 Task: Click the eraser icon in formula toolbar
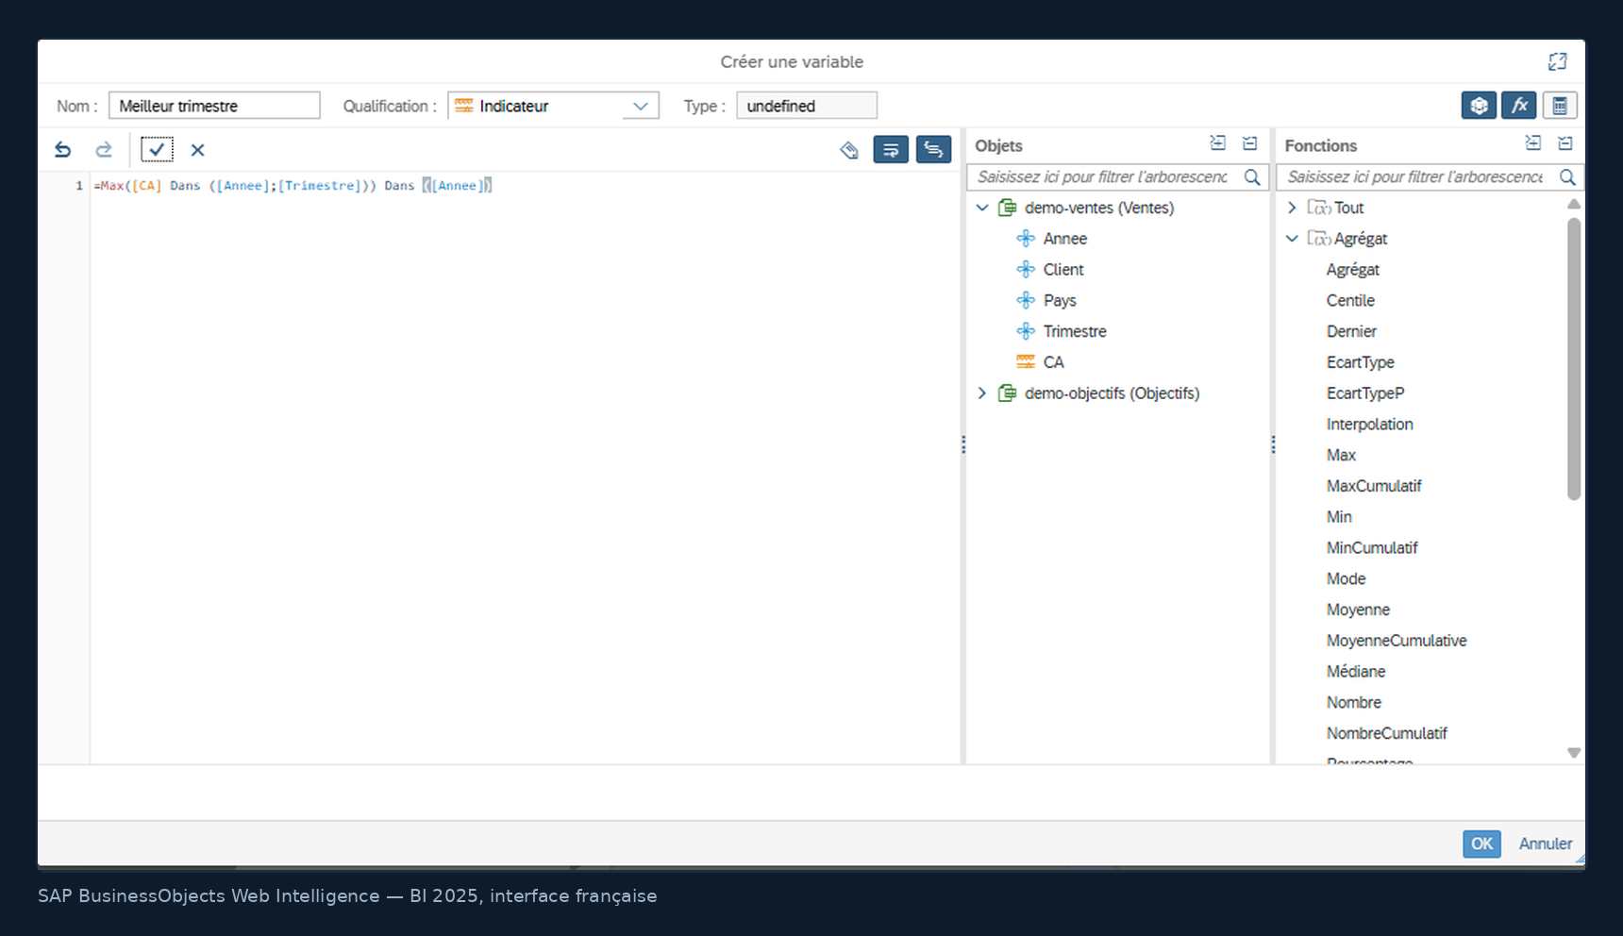pyautogui.click(x=849, y=149)
